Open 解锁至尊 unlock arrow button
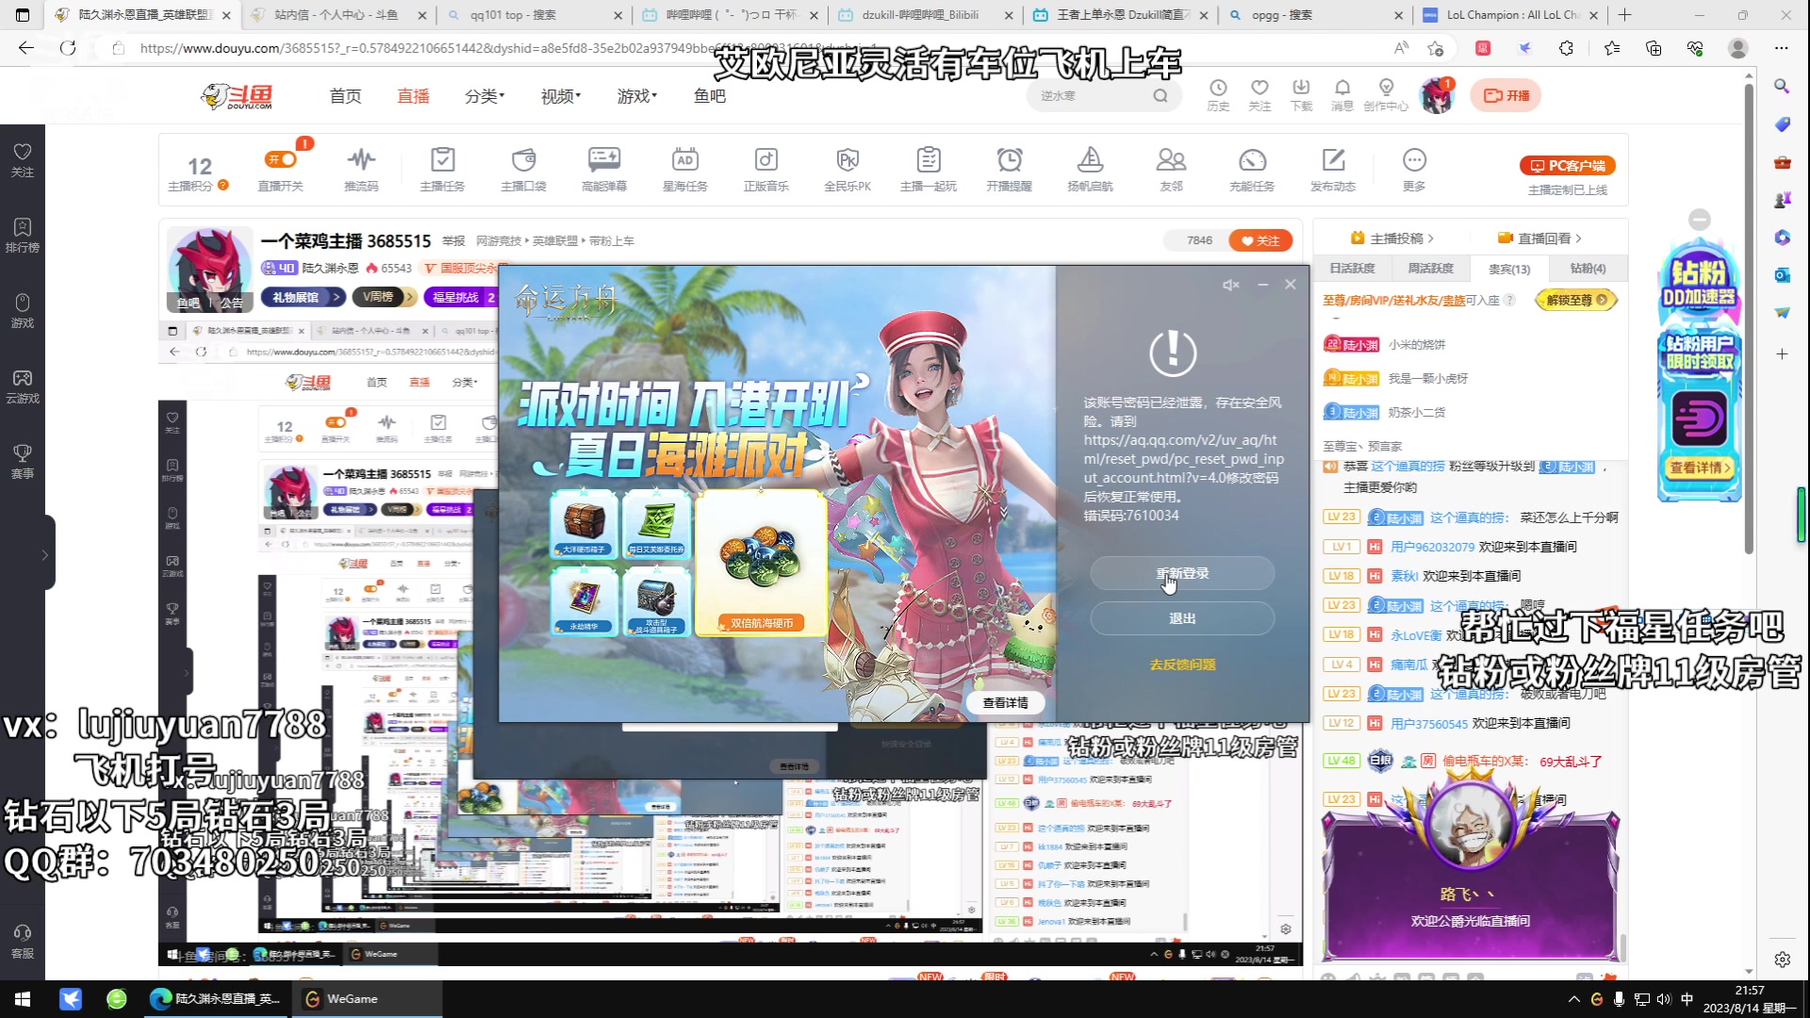The height and width of the screenshot is (1018, 1810). (x=1576, y=301)
